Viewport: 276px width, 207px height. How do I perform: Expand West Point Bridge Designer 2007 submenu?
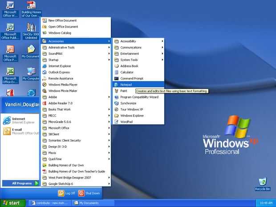pos(76,178)
